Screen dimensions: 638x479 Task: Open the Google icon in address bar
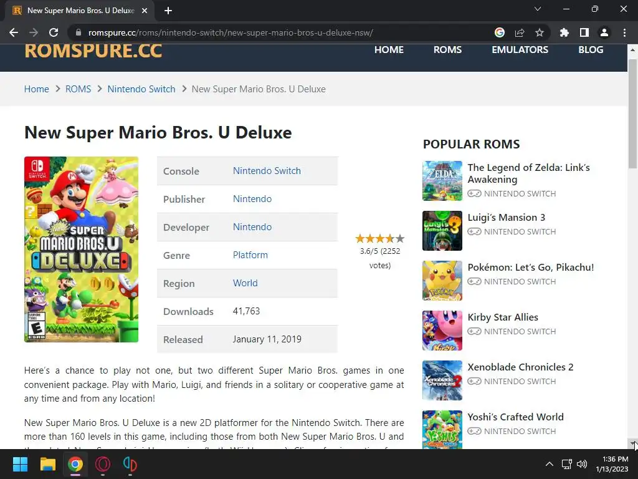[x=500, y=32]
